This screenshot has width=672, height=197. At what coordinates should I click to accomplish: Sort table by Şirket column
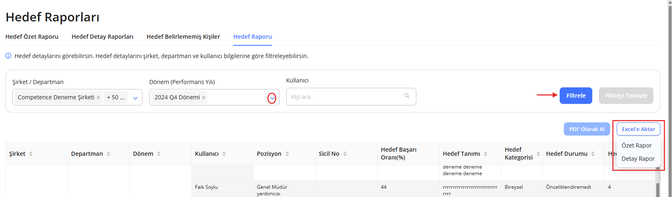click(x=31, y=154)
